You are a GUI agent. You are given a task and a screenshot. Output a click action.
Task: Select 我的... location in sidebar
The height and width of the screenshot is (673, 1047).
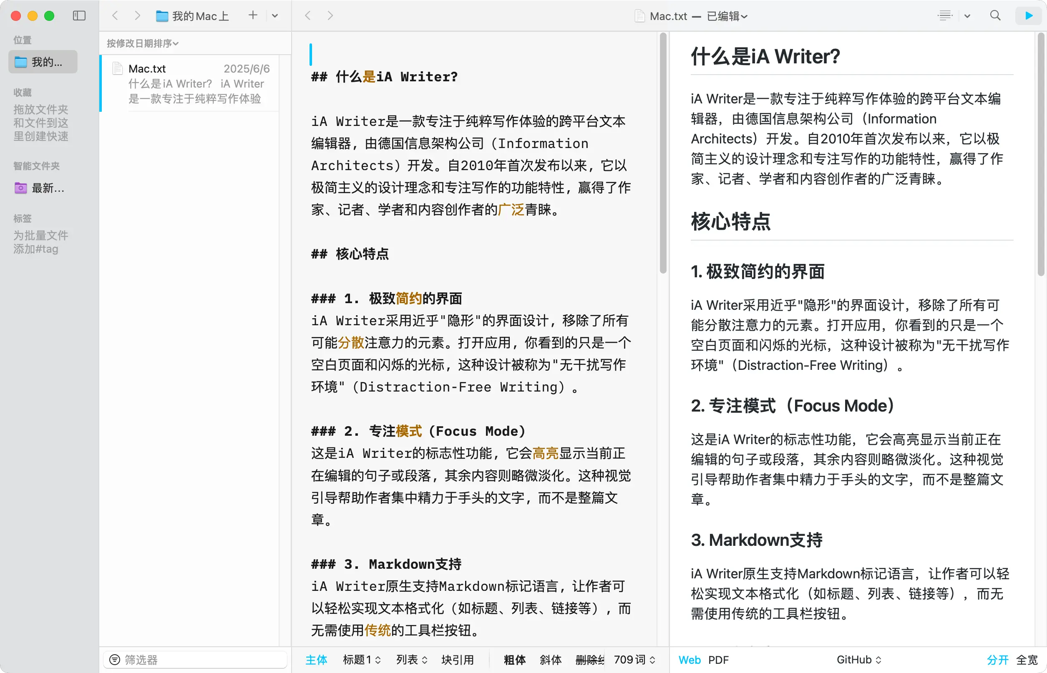43,62
